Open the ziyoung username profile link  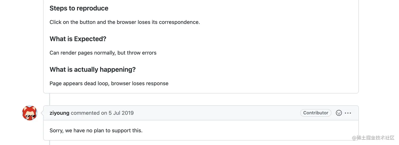59,113
